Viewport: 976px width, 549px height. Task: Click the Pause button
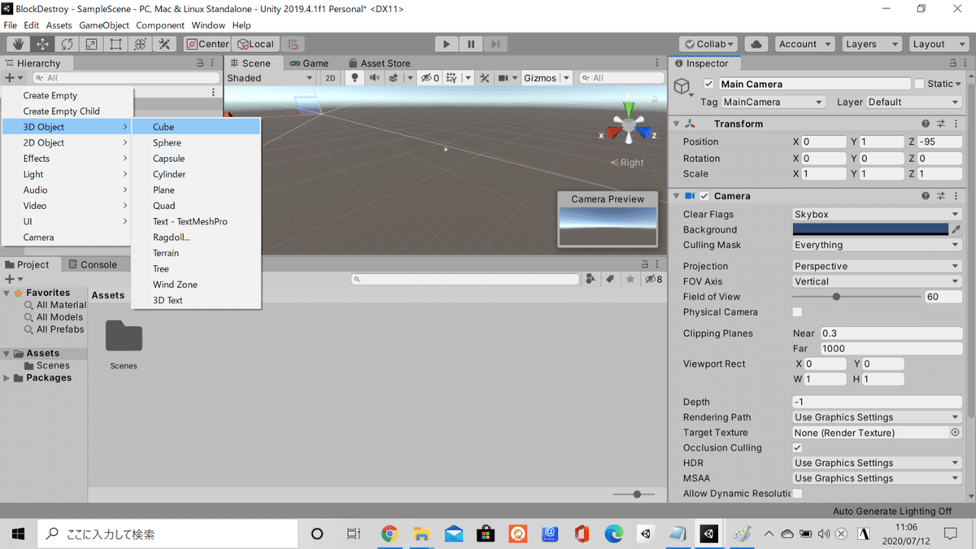(x=471, y=44)
